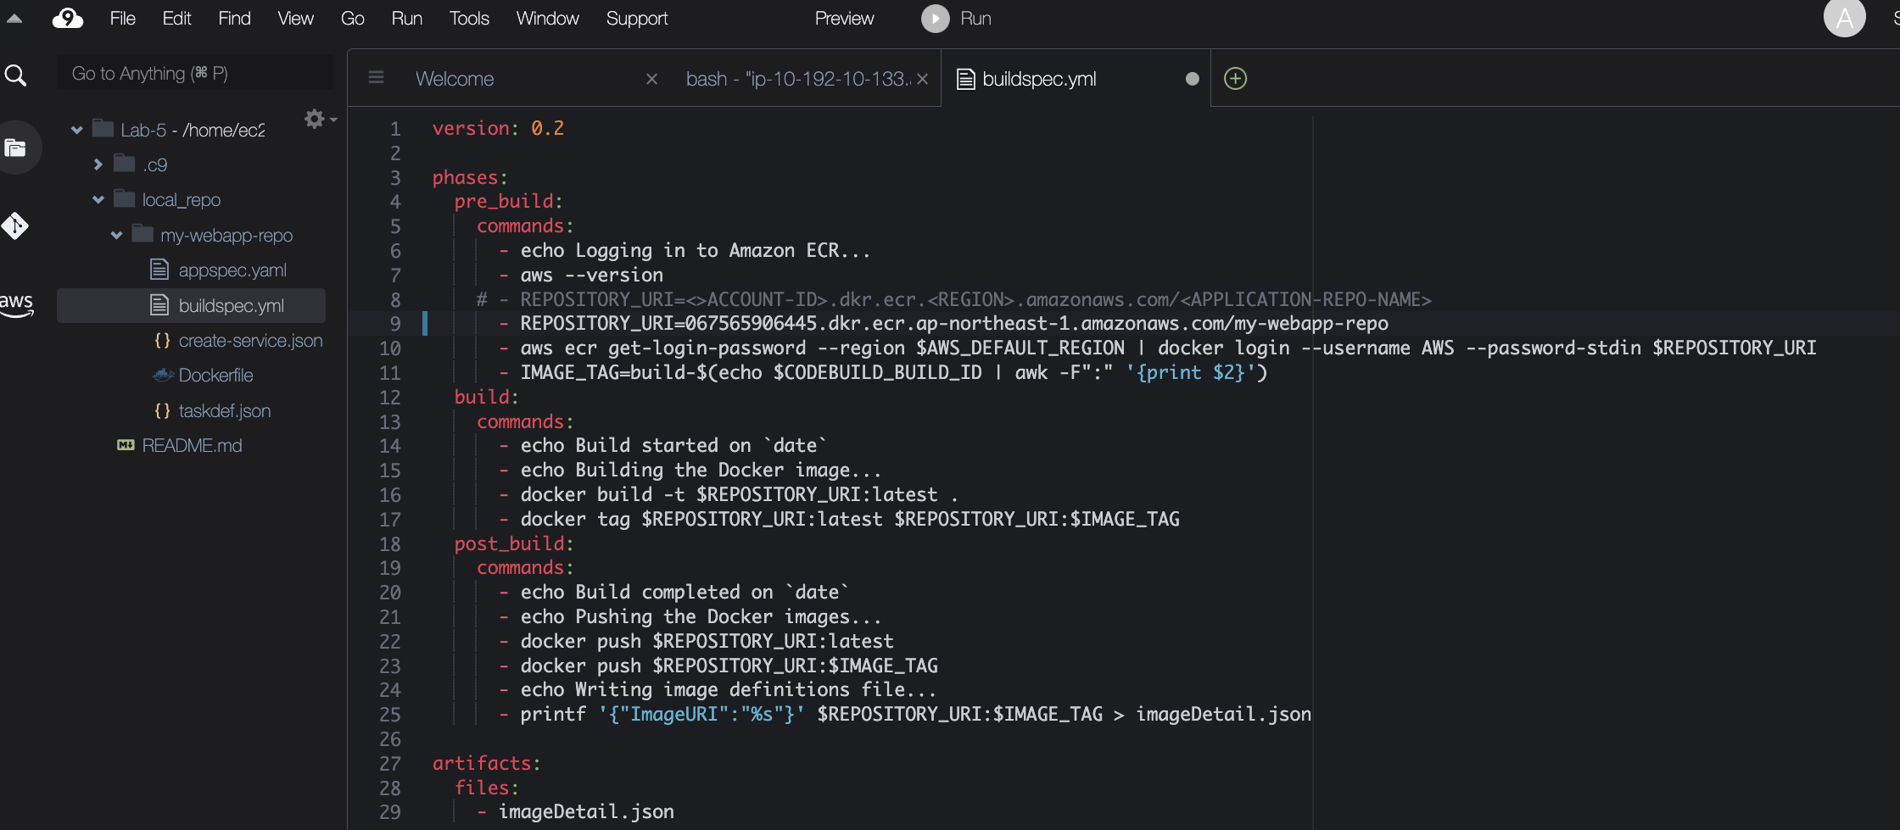Switch to the Welcome tab
The image size is (1900, 830).
[x=455, y=79]
